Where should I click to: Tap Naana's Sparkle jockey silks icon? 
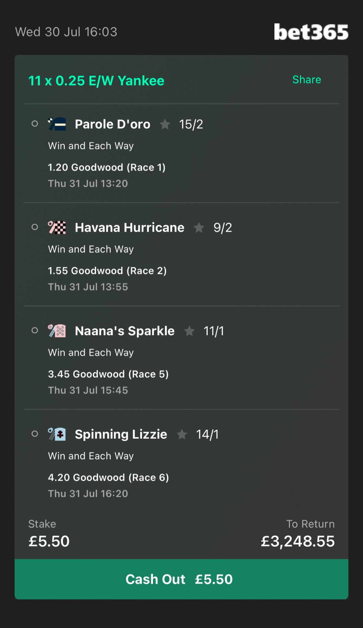(x=57, y=331)
